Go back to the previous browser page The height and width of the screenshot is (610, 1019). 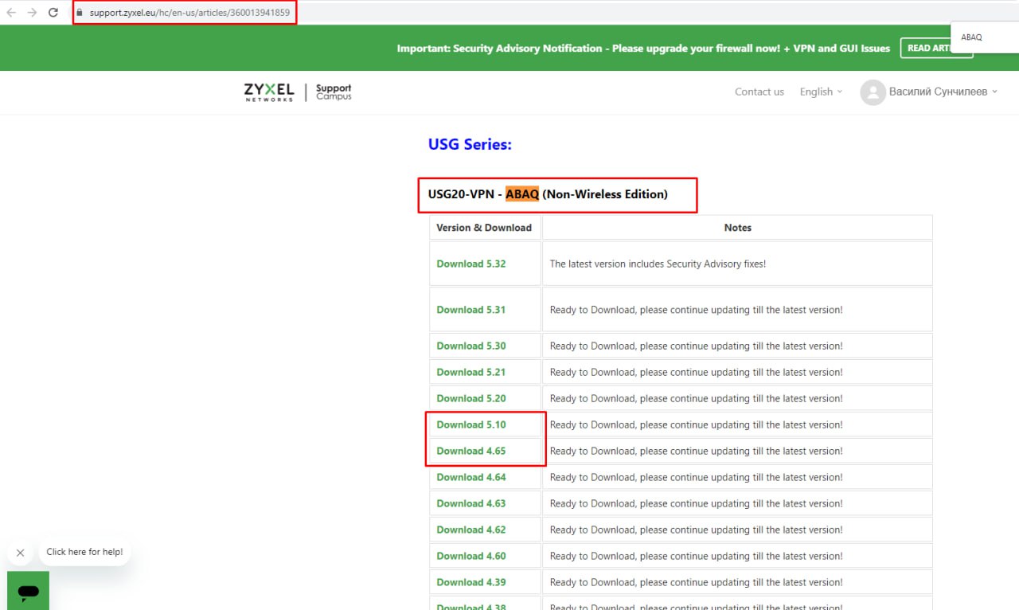pyautogui.click(x=11, y=13)
